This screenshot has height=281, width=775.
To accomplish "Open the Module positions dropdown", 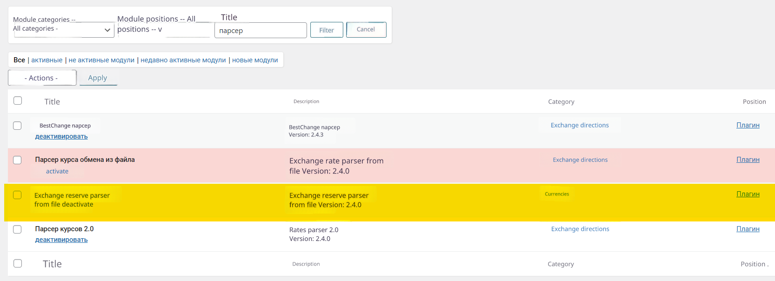I will point(163,30).
